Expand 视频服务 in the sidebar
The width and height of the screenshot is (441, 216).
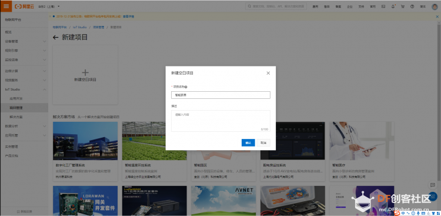tap(24, 80)
